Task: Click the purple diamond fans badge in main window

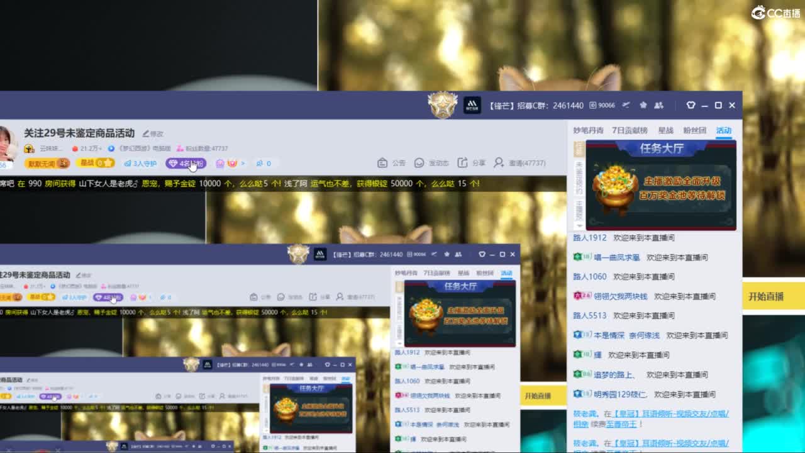Action: click(x=186, y=164)
